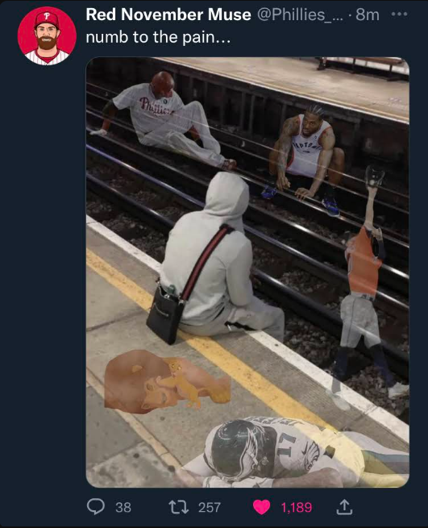View the 1,189 likes count
This screenshot has height=528, width=428.
point(297,507)
